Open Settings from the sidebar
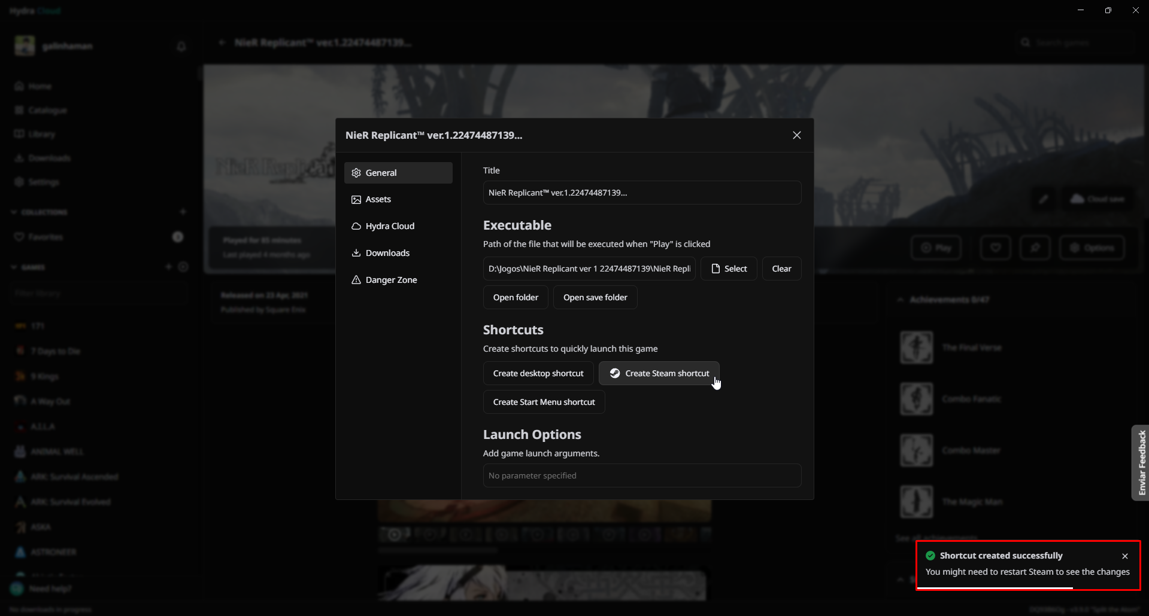The image size is (1149, 616). coord(43,181)
